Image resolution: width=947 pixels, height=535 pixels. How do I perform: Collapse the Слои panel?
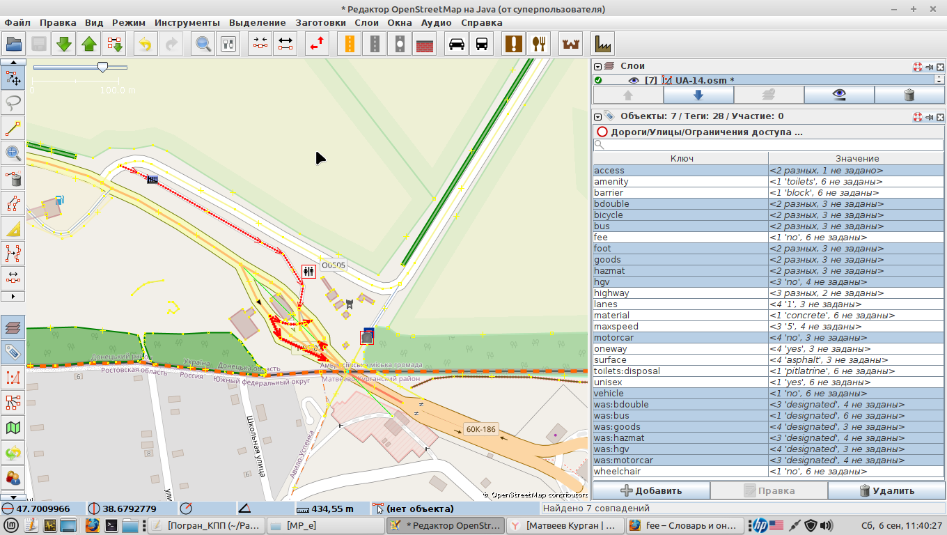tap(597, 66)
